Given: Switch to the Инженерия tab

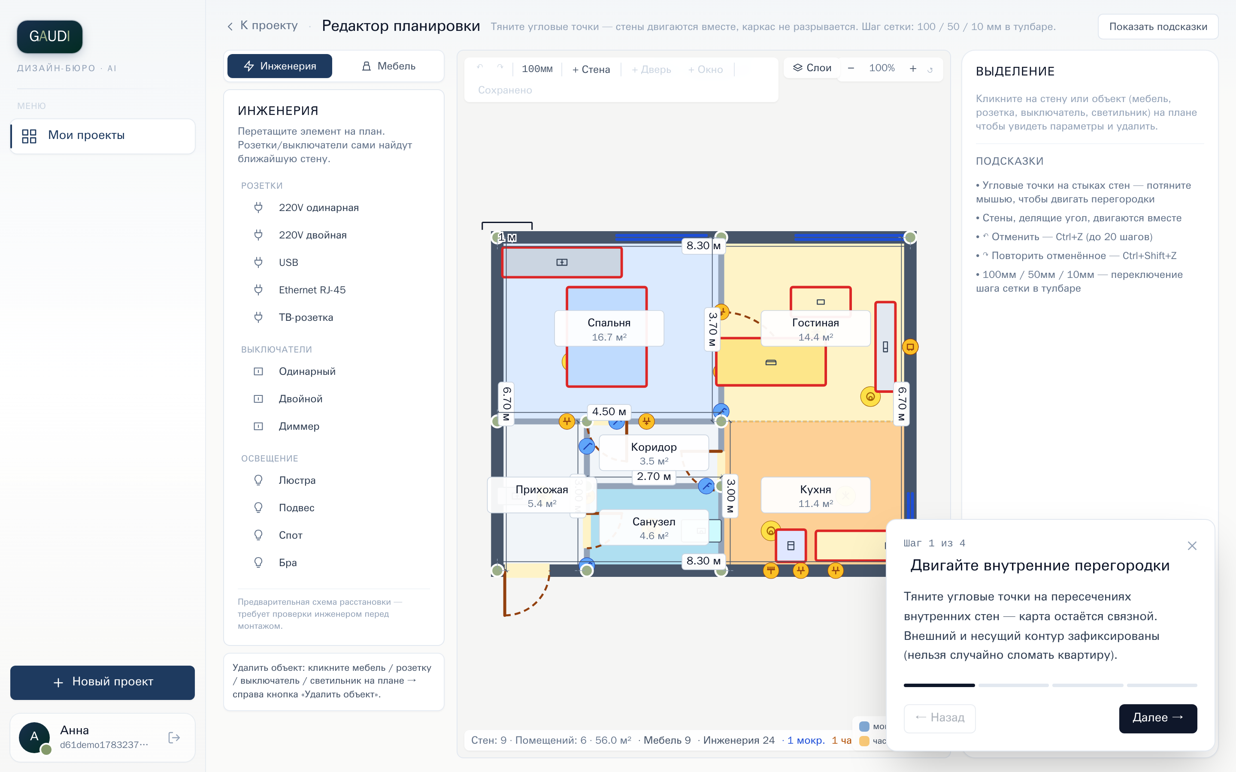Looking at the screenshot, I should 279,66.
